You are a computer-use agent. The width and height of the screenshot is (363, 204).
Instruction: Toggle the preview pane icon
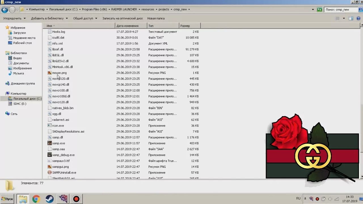pyautogui.click(x=351, y=18)
